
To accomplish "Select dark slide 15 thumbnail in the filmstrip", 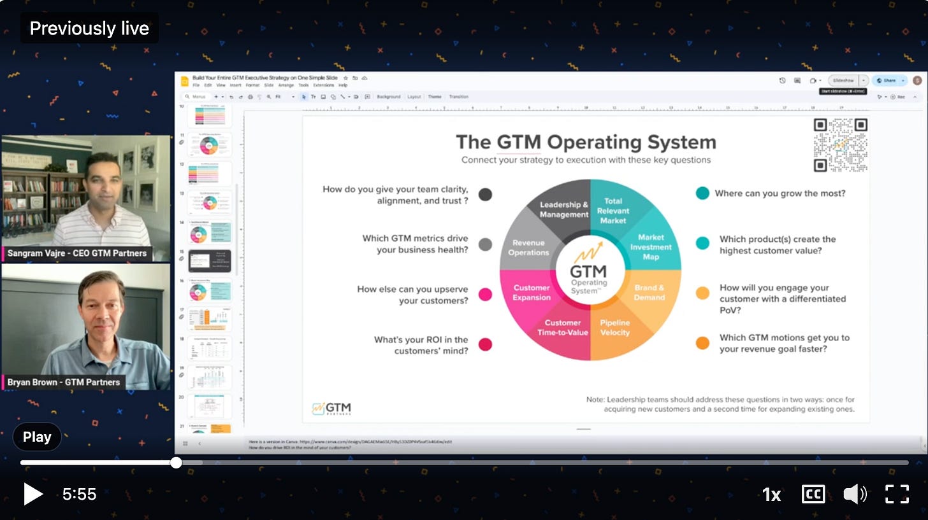I will point(209,261).
